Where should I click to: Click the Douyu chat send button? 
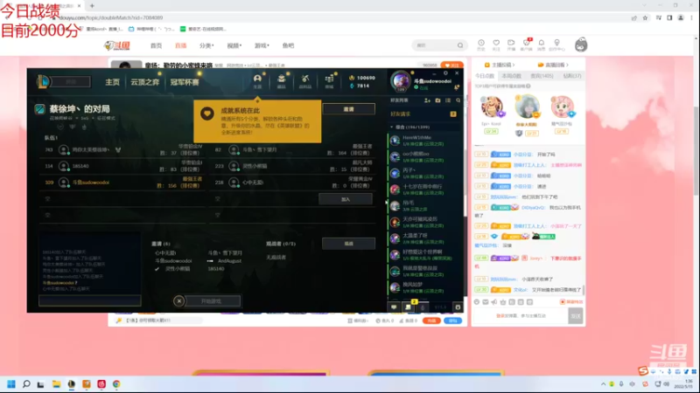tap(576, 316)
